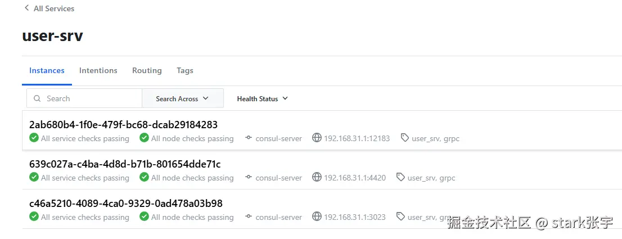Expand the Health Status filter
622x239 pixels.
pos(262,98)
